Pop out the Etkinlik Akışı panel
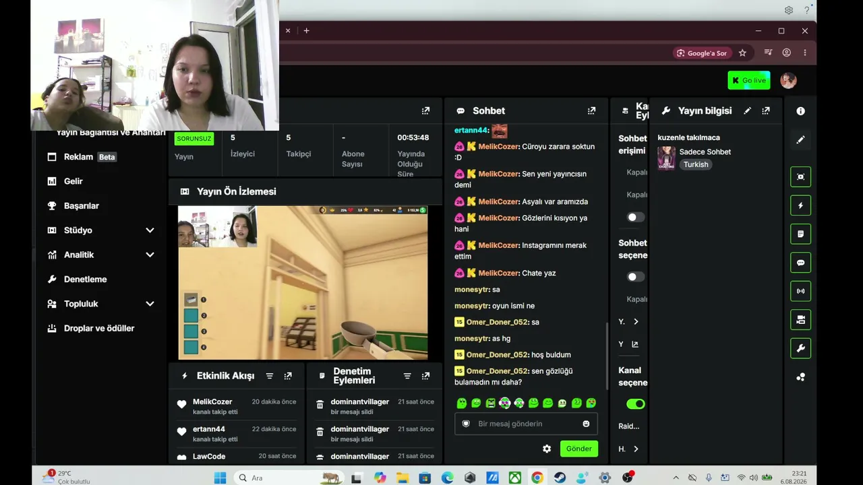The image size is (863, 485). [288, 376]
